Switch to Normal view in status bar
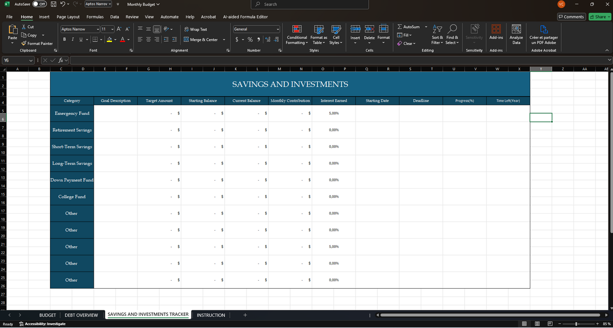This screenshot has height=328, width=613. pyautogui.click(x=524, y=324)
